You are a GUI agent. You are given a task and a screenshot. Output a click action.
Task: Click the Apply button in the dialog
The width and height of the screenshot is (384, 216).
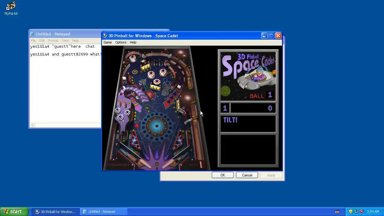point(271,175)
